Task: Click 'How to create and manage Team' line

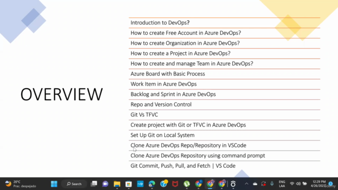Action: pyautogui.click(x=192, y=63)
